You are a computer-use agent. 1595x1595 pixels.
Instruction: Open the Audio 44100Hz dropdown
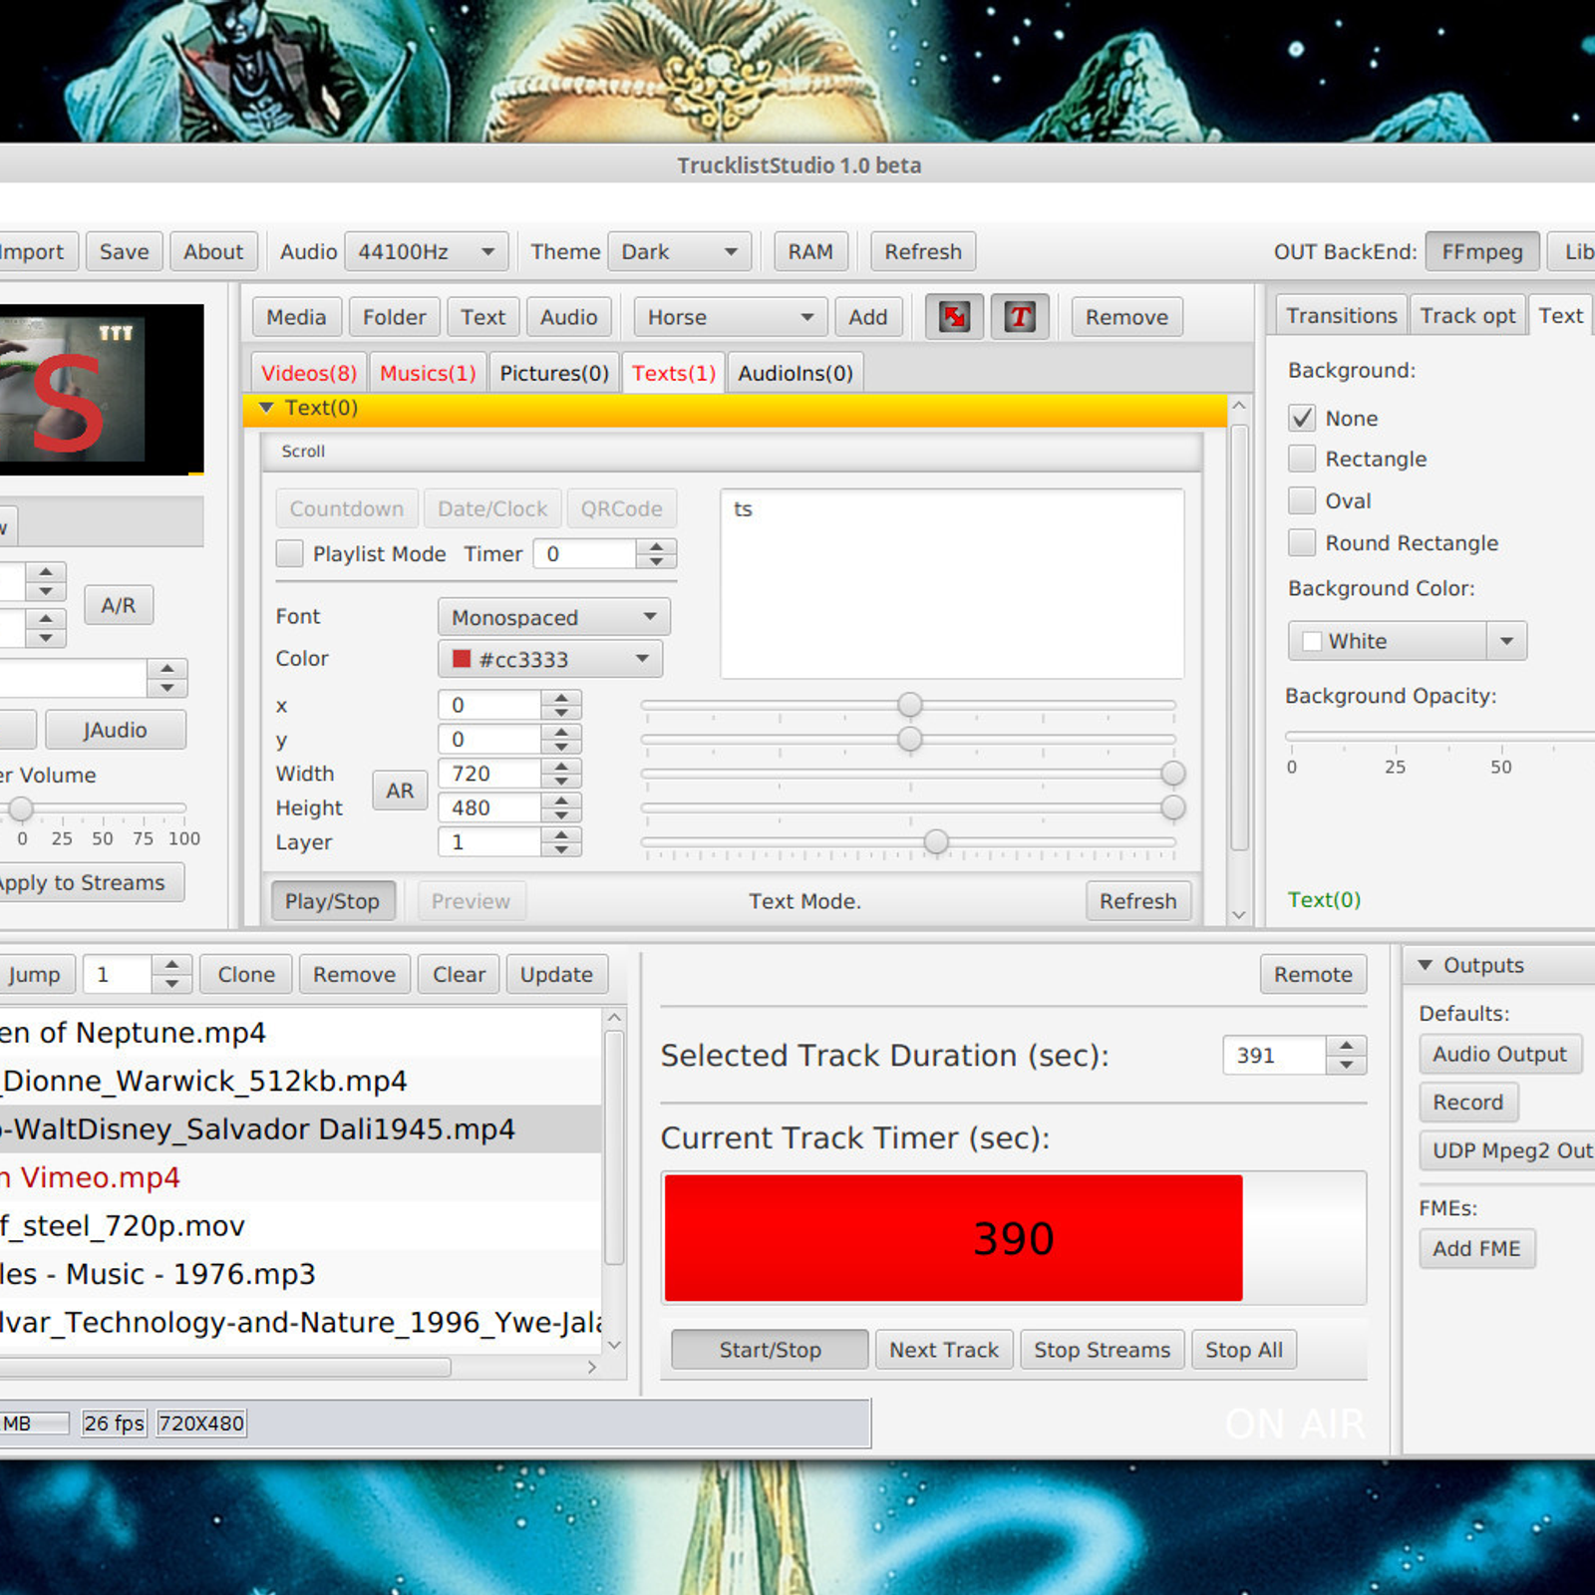427,252
